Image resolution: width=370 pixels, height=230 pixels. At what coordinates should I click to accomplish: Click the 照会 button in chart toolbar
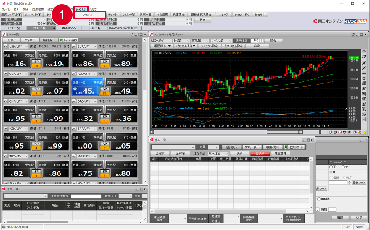click(273, 41)
